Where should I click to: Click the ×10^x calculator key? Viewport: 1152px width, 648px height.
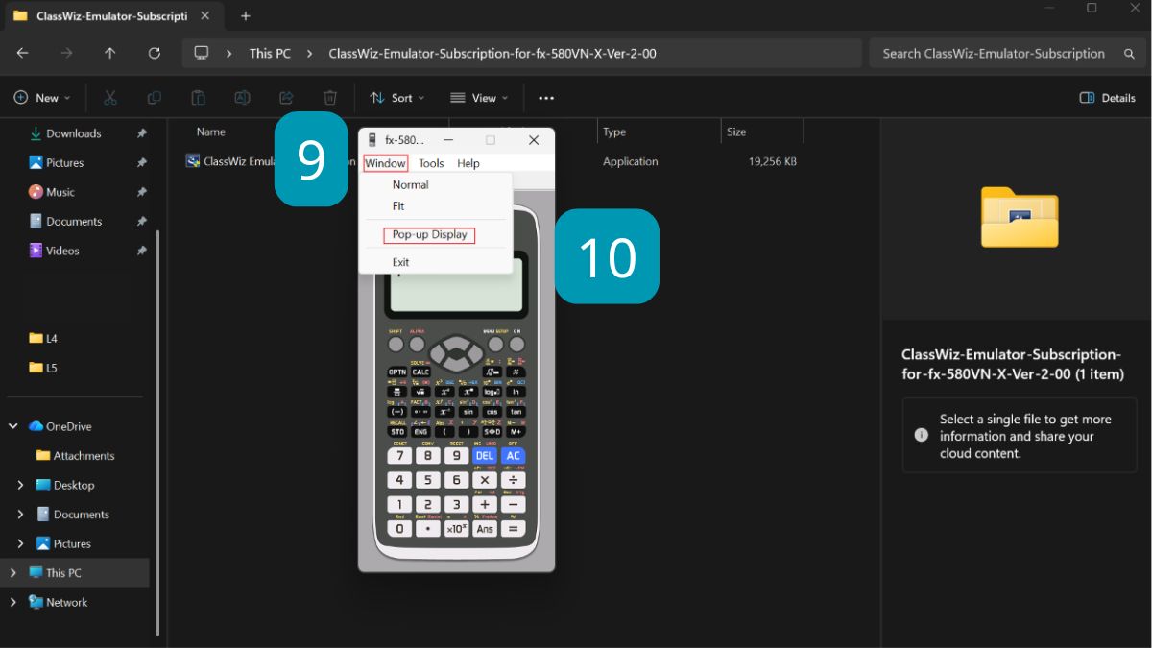click(457, 528)
